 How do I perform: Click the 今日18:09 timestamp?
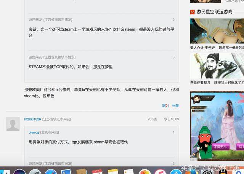[171, 119]
